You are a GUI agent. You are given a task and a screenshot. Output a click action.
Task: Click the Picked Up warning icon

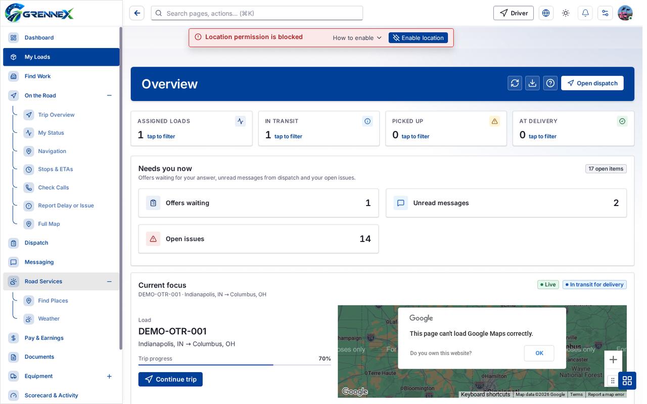(x=495, y=121)
